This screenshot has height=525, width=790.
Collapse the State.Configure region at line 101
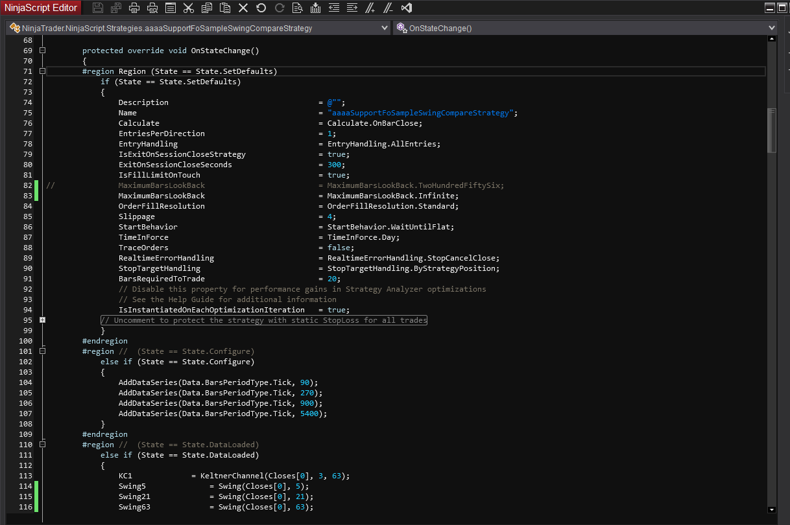coord(42,351)
